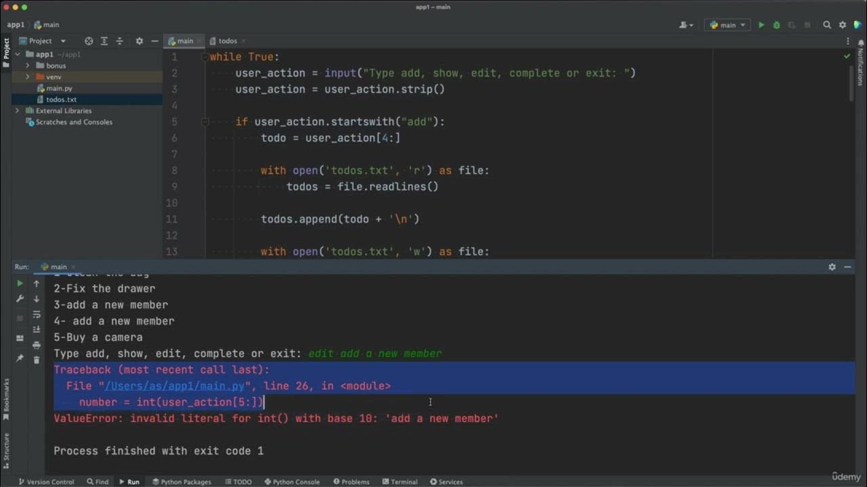Image resolution: width=867 pixels, height=487 pixels.
Task: Open the main run configuration dropdown
Action: point(727,25)
